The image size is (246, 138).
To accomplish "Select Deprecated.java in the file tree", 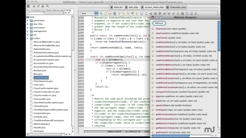I will pyautogui.click(x=42, y=124).
